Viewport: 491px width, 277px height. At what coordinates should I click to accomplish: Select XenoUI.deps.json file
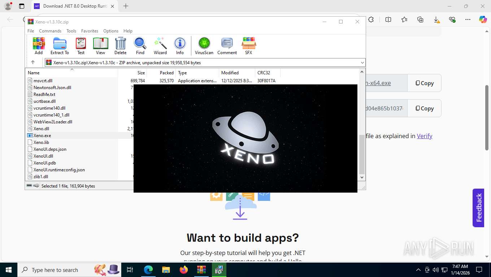click(x=50, y=149)
